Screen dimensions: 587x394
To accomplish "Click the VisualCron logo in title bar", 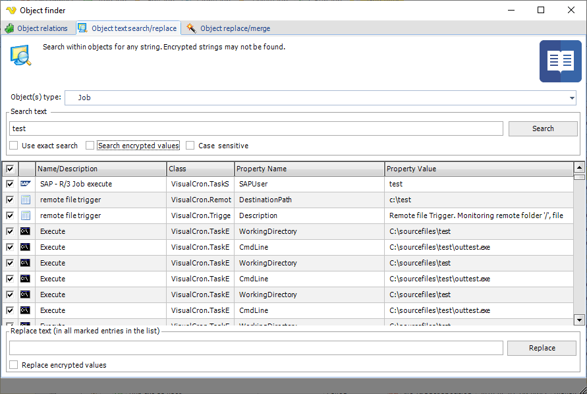I will click(11, 10).
